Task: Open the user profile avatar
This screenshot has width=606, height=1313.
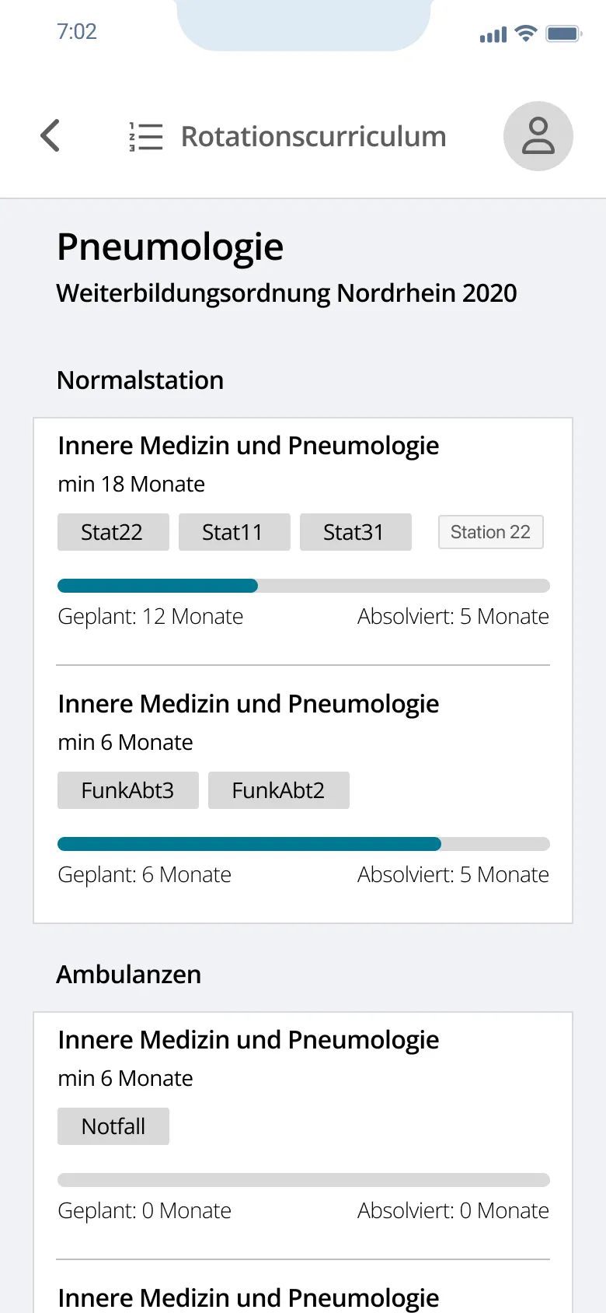Action: pyautogui.click(x=538, y=136)
